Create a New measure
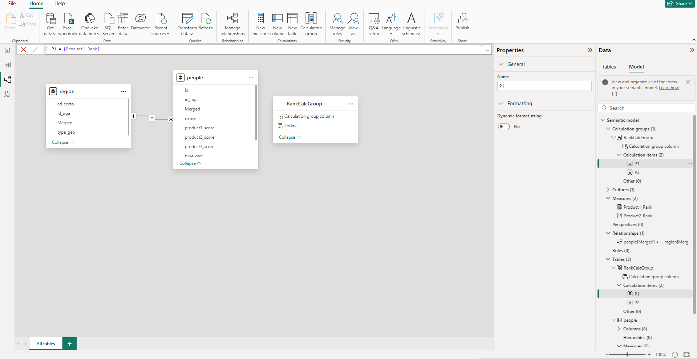The image size is (697, 359). tap(260, 24)
